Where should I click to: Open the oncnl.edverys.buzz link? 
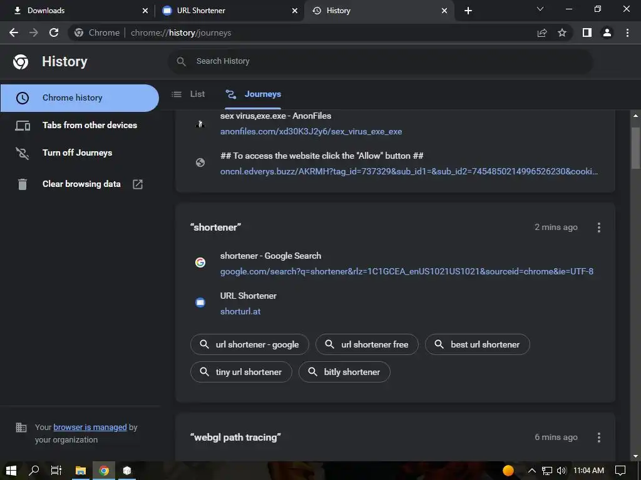(x=409, y=171)
